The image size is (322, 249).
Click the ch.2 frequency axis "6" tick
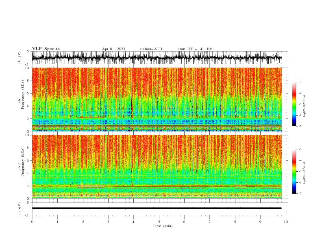click(x=28, y=161)
